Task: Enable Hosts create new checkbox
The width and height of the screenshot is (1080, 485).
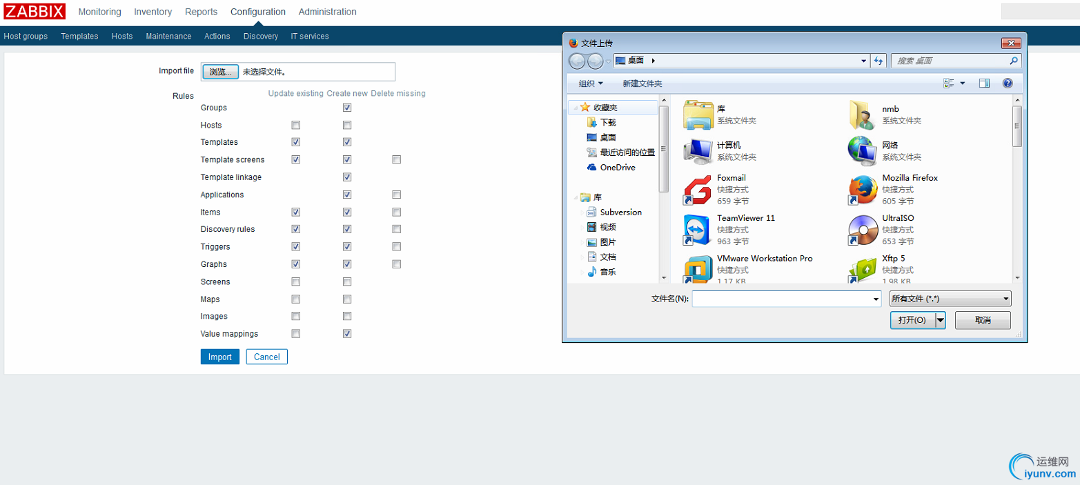Action: tap(347, 125)
